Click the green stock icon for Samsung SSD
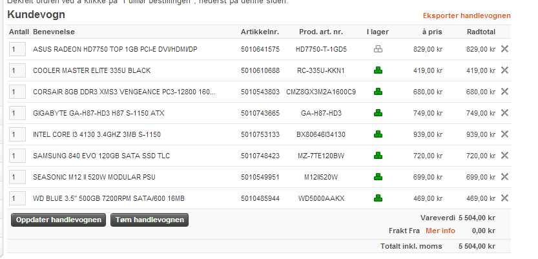Image resolution: width=538 pixels, height=259 pixels. pos(378,156)
